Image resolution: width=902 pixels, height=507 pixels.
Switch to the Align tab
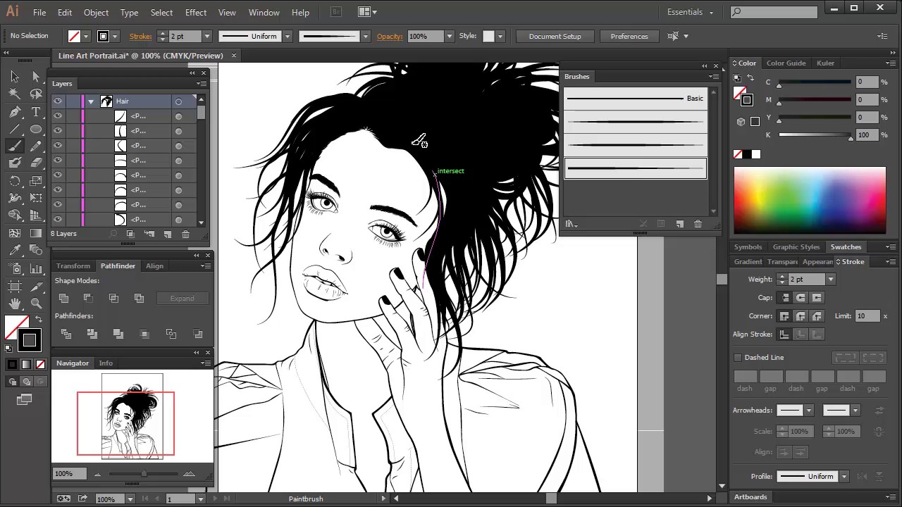click(x=154, y=266)
